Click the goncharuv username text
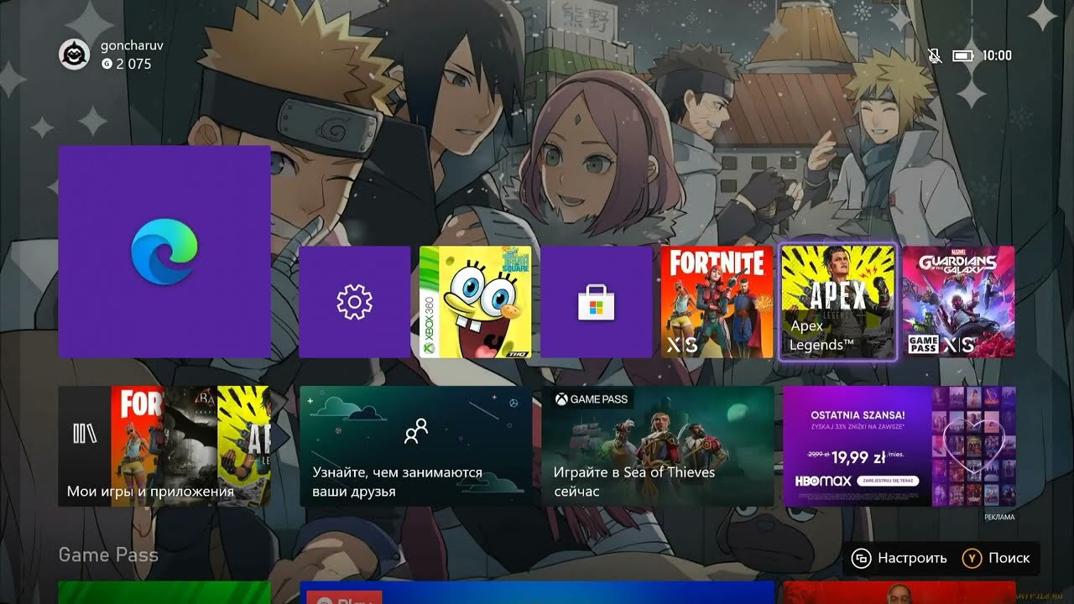The image size is (1074, 604). coord(130,45)
